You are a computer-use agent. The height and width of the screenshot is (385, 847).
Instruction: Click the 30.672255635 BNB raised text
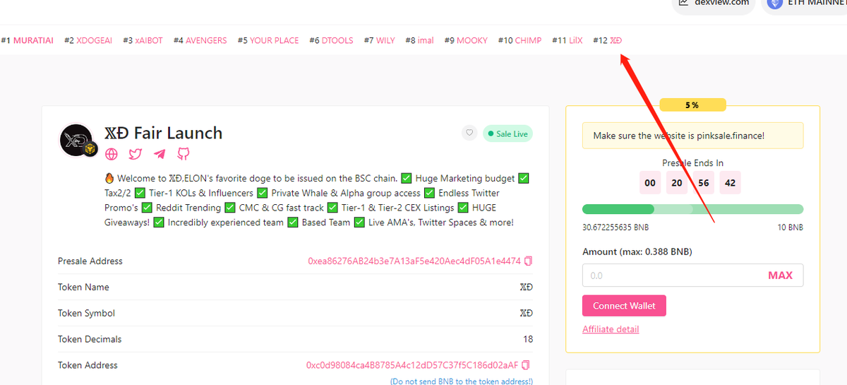click(x=615, y=227)
